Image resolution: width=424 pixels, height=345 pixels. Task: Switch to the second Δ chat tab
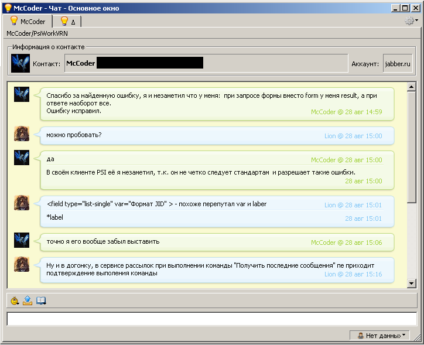67,22
